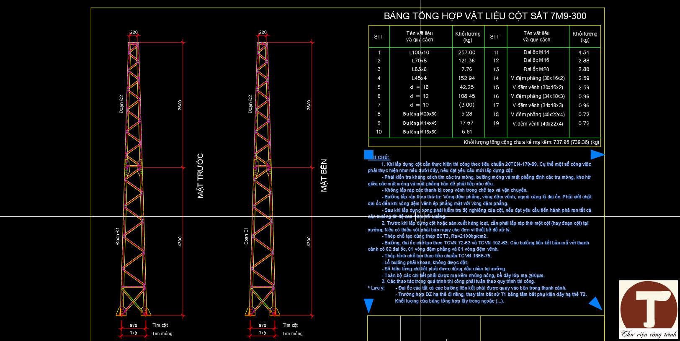Select the L100x10 material cell
Viewport: 680px width, 341px height.
(x=419, y=53)
